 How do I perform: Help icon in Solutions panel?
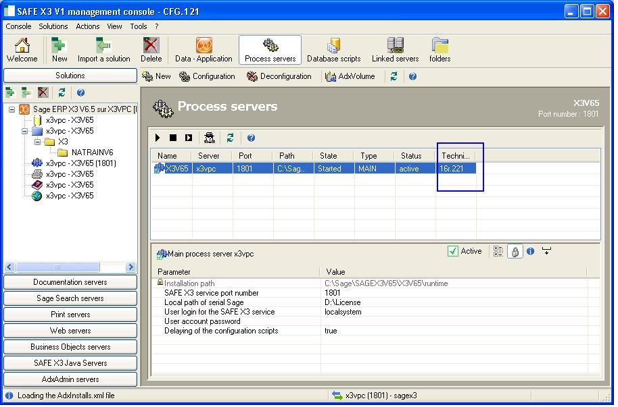[80, 93]
